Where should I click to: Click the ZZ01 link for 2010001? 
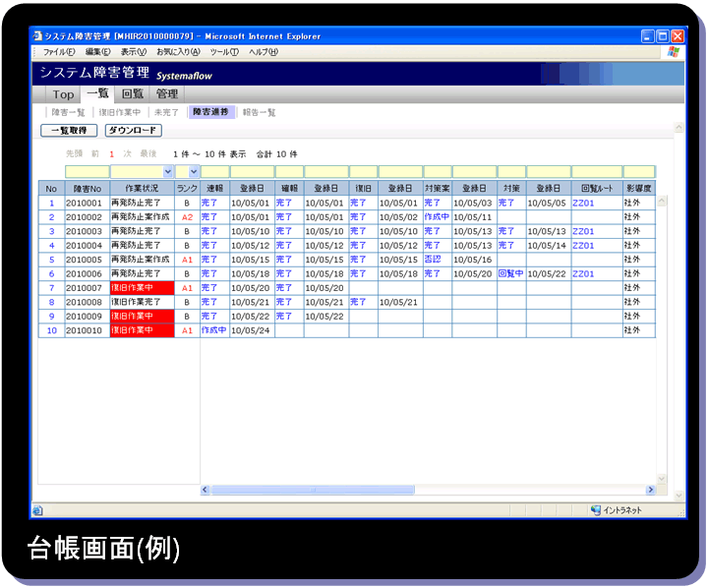(583, 203)
